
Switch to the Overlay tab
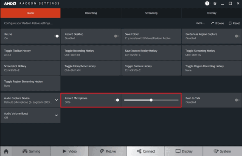212,13
